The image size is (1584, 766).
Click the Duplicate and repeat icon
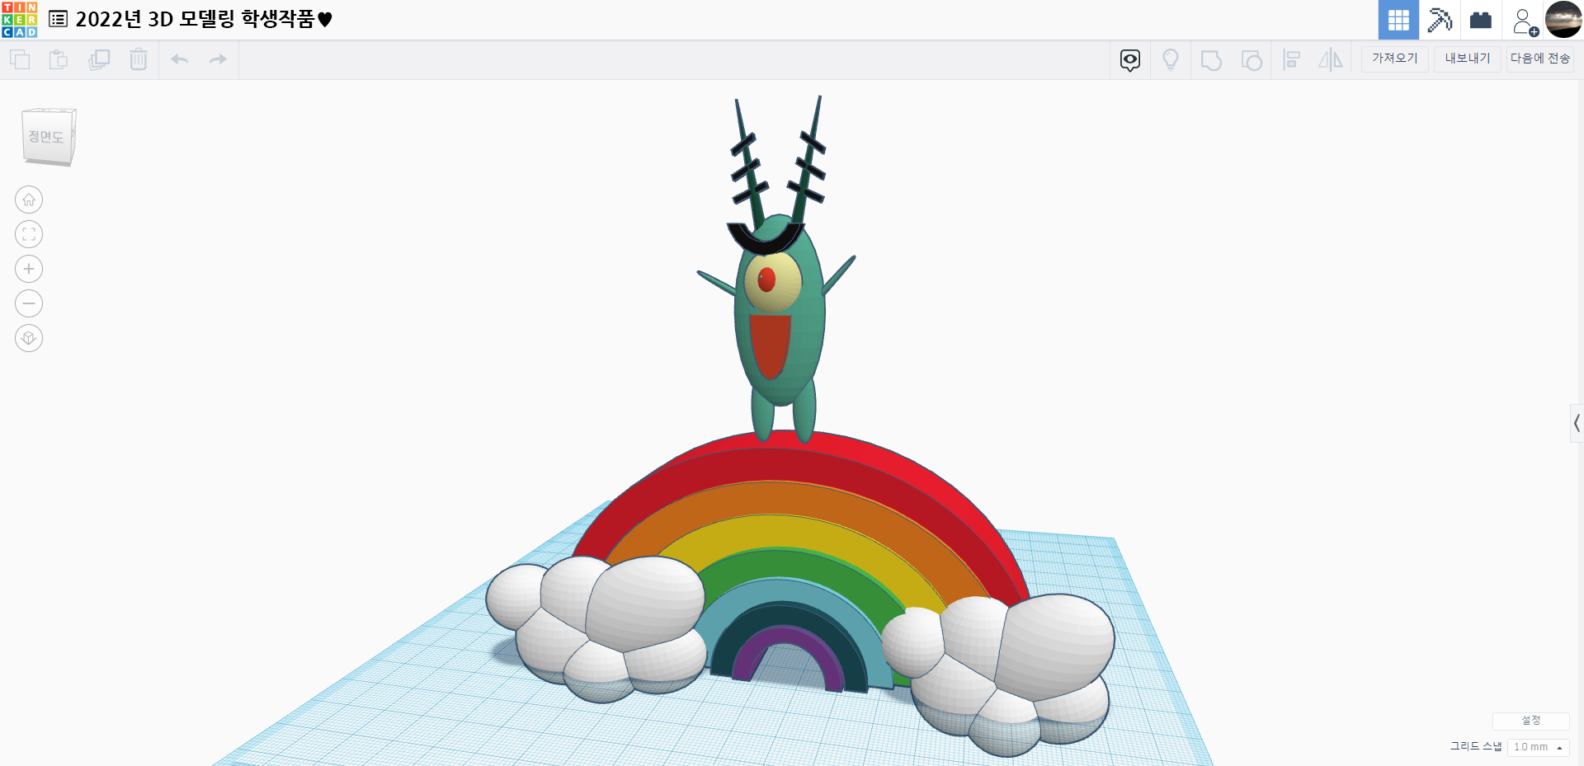coord(99,59)
